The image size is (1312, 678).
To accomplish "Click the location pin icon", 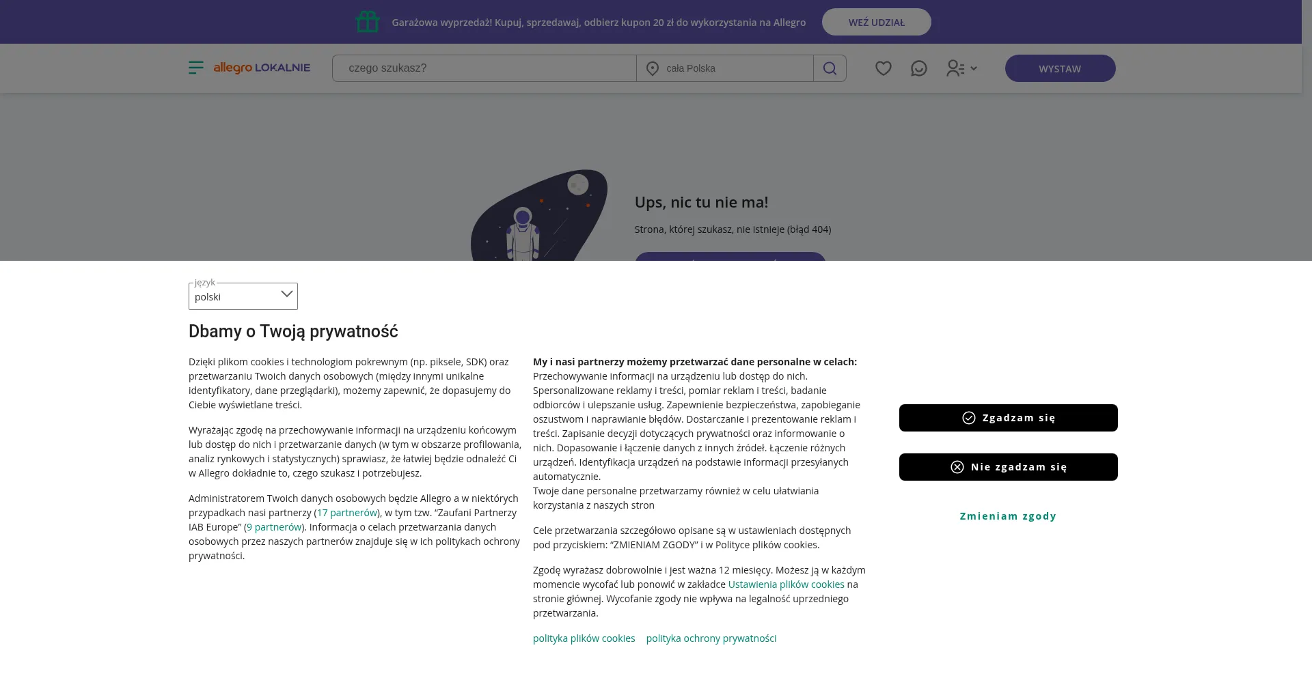I will (653, 68).
